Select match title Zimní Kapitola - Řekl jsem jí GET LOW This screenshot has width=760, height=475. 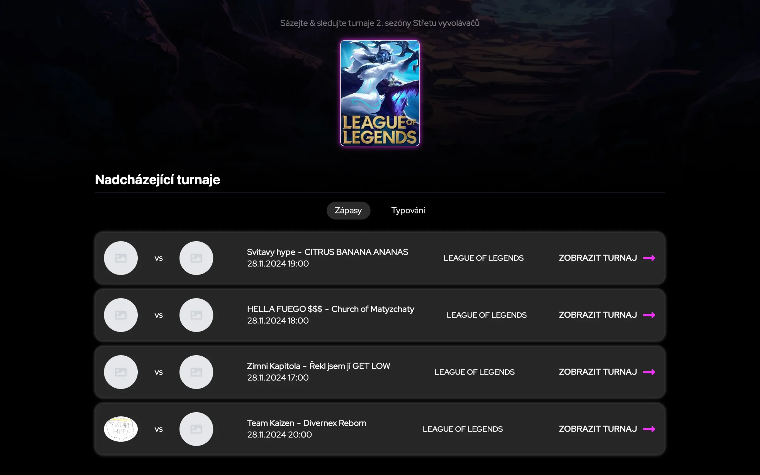coord(319,366)
